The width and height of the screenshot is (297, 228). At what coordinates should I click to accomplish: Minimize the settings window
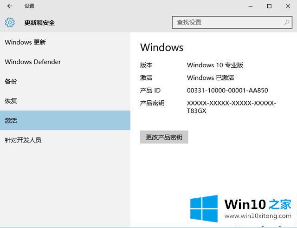251,6
